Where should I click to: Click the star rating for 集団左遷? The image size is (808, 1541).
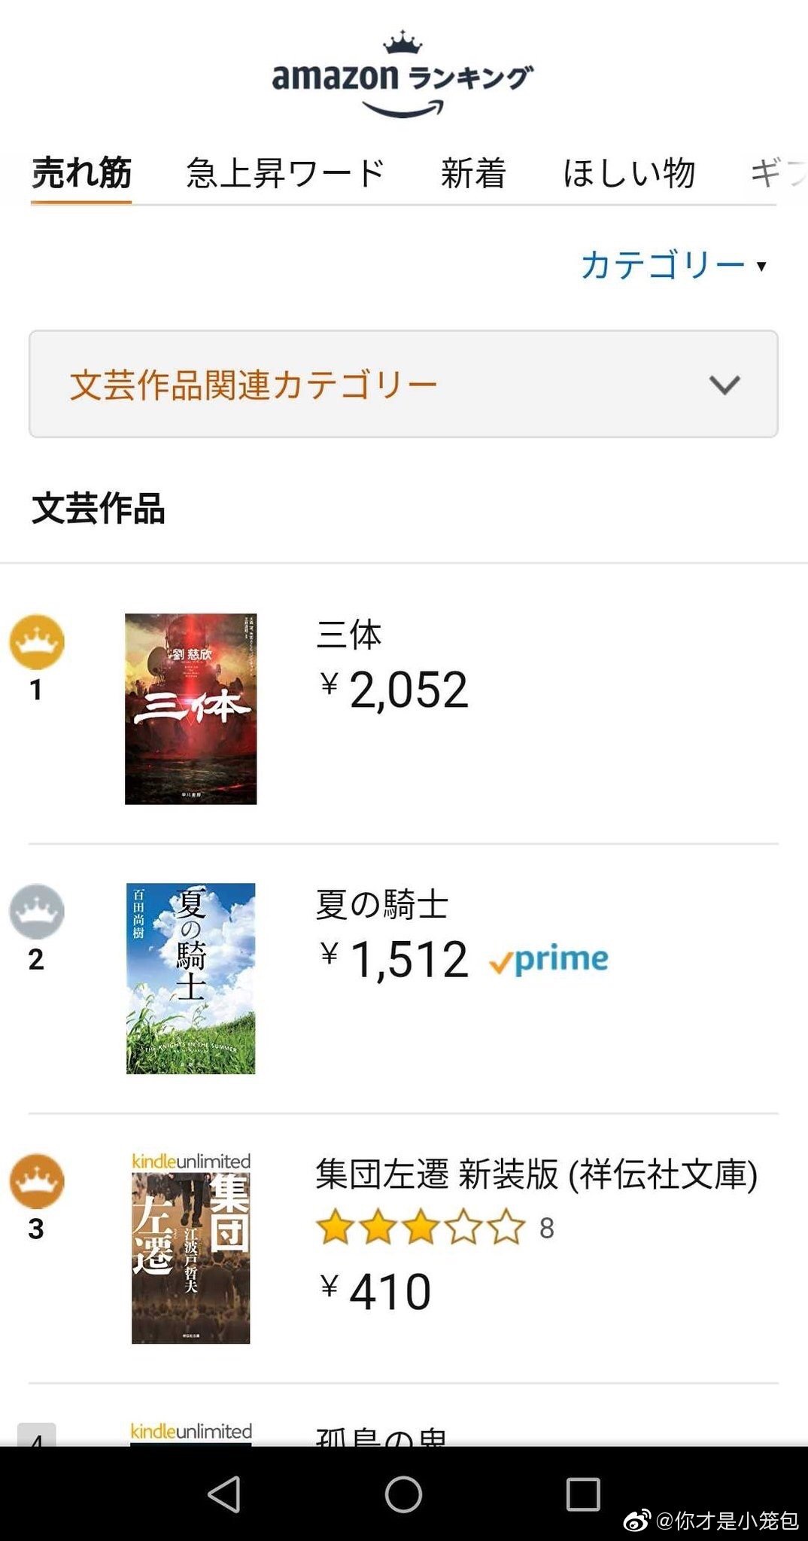421,1228
